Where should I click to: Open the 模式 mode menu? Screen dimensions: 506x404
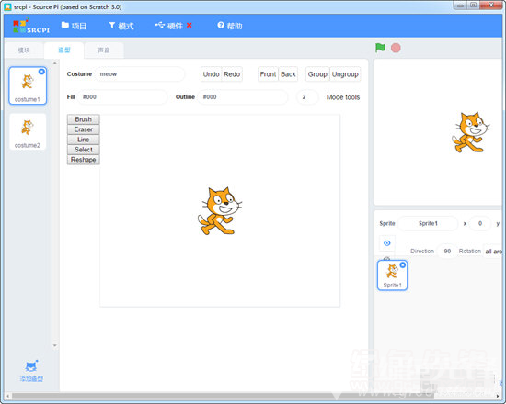(x=121, y=26)
